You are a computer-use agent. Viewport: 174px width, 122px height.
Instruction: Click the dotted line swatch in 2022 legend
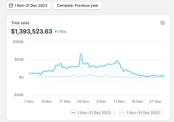[122, 113]
